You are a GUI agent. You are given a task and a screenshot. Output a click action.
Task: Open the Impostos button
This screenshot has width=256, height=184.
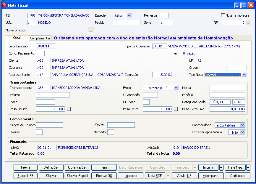131,176
